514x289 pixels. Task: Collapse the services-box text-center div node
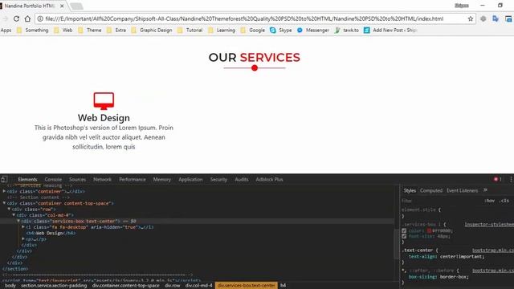pos(18,222)
